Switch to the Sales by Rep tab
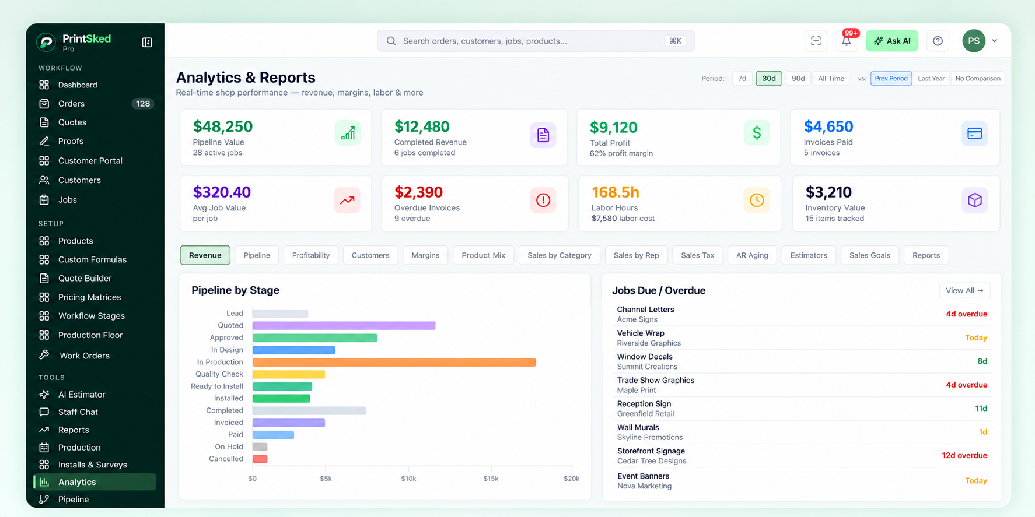Viewport: 1035px width, 517px height. [x=636, y=255]
